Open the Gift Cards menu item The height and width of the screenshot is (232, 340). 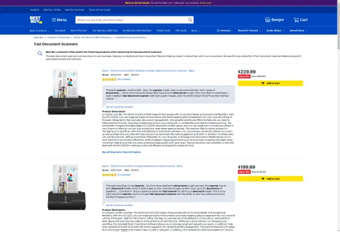181,30
